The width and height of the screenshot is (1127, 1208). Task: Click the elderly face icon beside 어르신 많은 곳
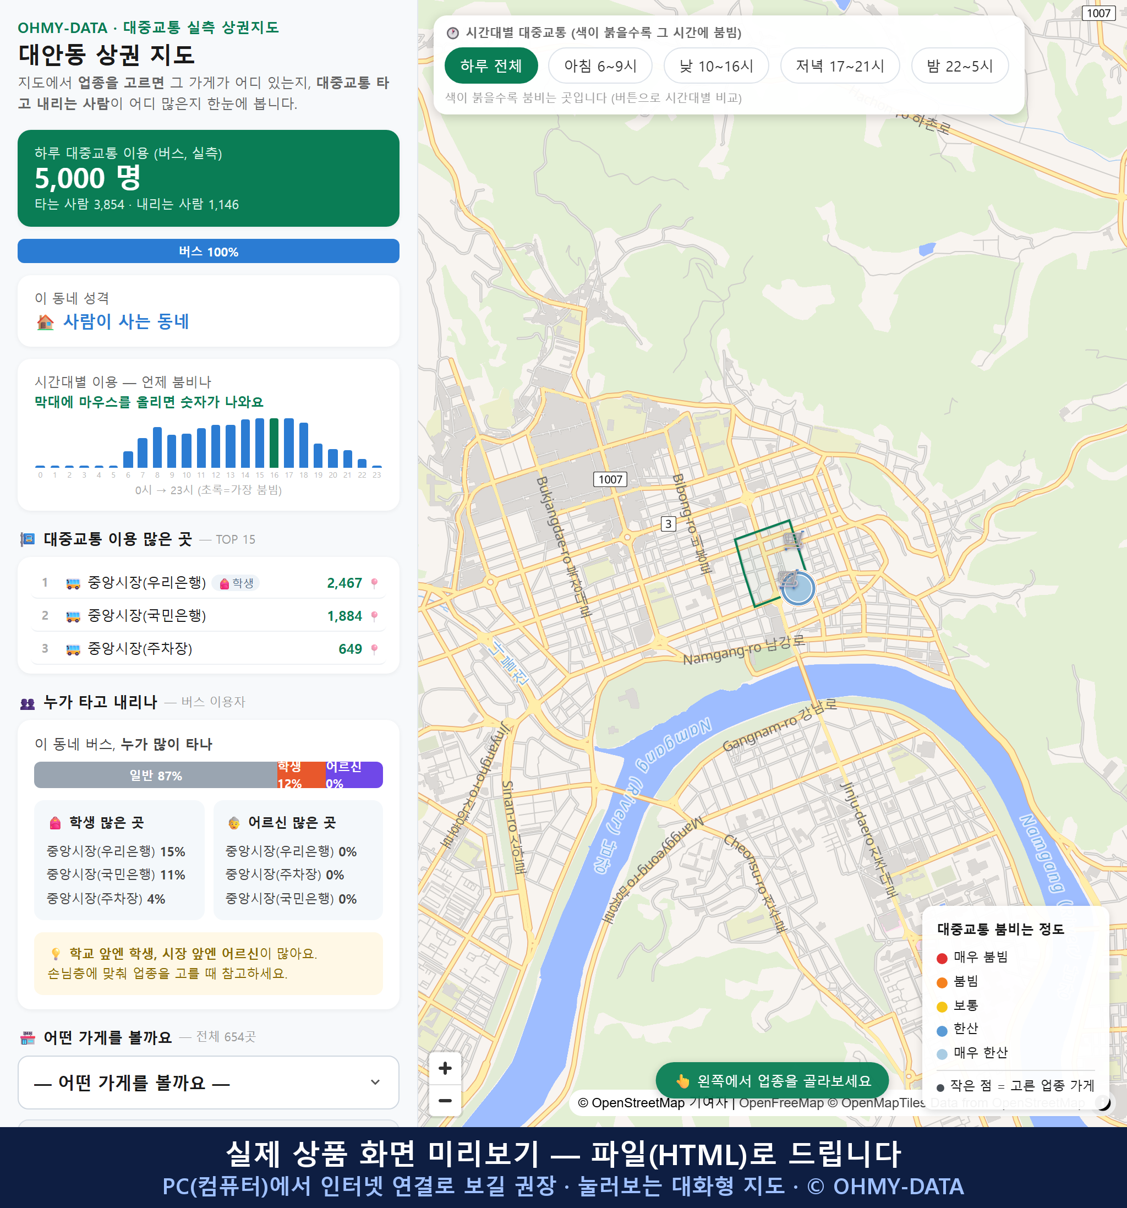click(234, 823)
